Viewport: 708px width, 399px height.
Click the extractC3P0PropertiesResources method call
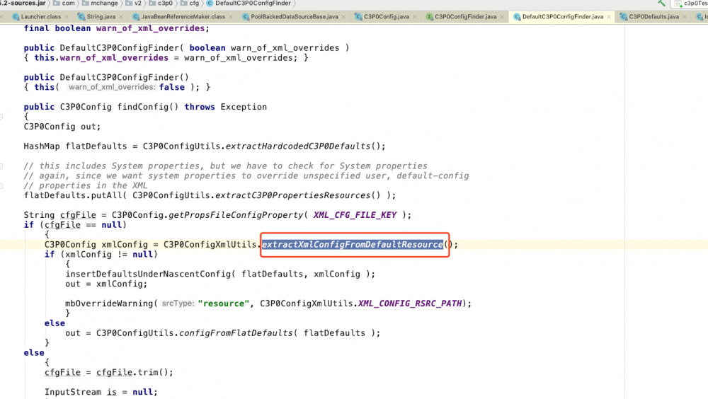[292, 195]
